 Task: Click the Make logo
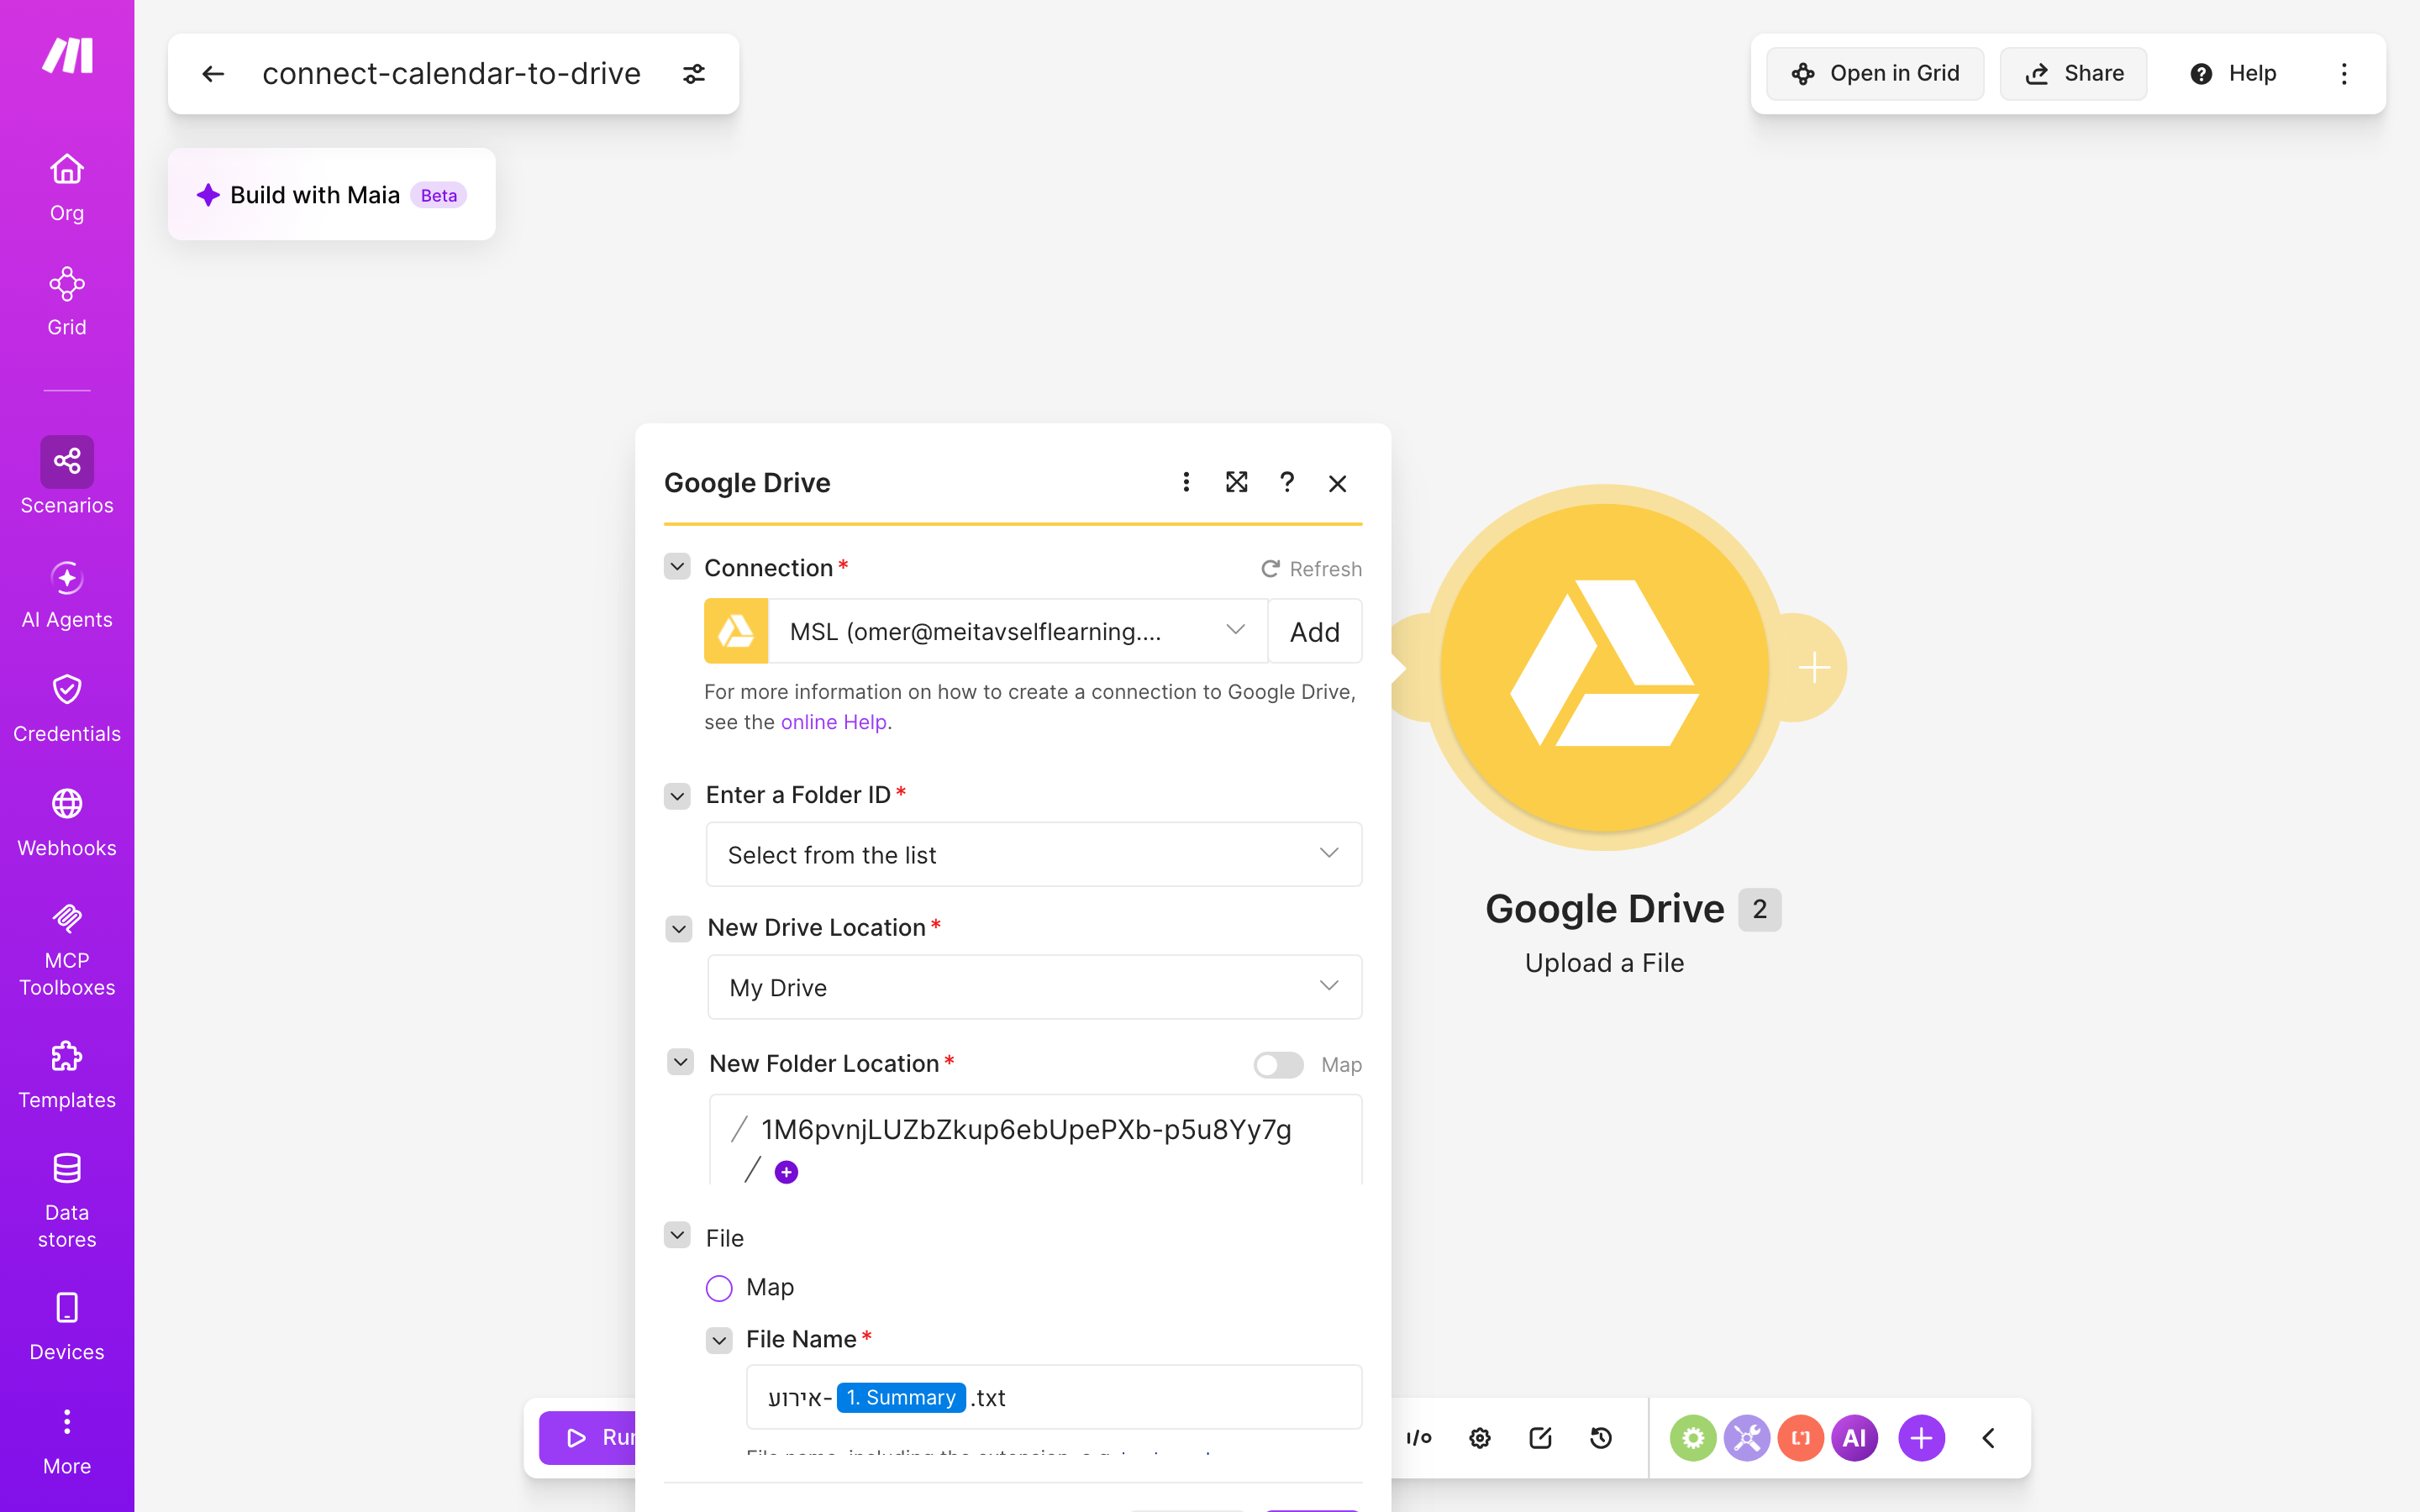[67, 56]
